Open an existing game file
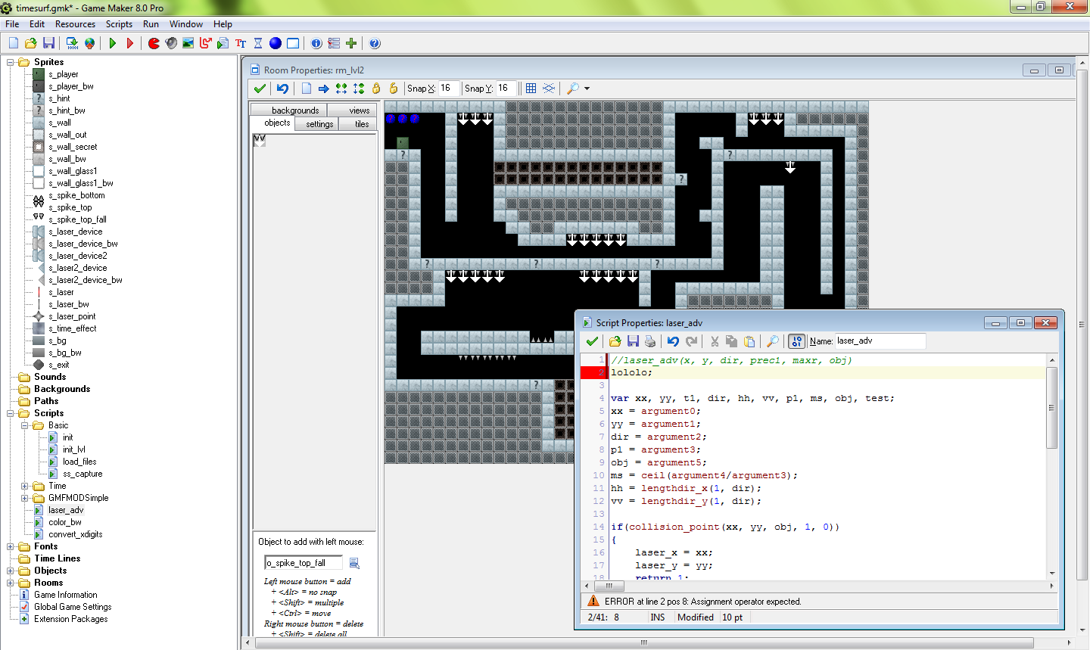The image size is (1090, 650). point(31,43)
